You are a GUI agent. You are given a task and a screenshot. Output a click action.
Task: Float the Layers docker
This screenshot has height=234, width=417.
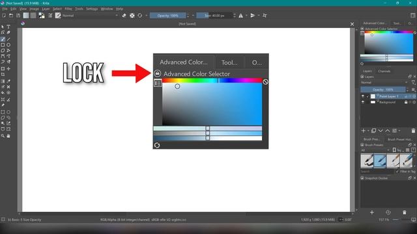[x=410, y=77]
